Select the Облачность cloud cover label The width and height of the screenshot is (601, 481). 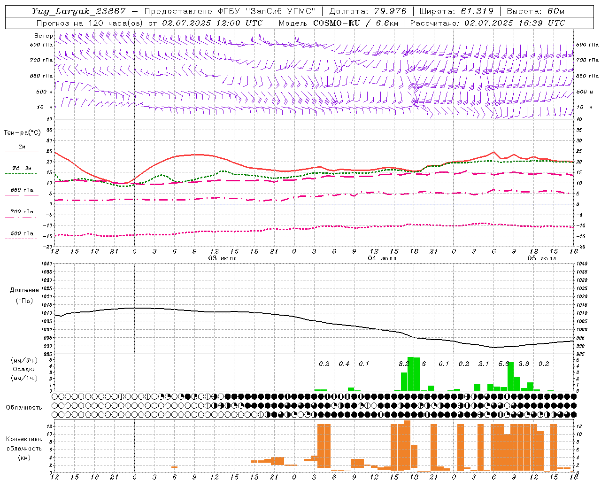[x=23, y=408]
